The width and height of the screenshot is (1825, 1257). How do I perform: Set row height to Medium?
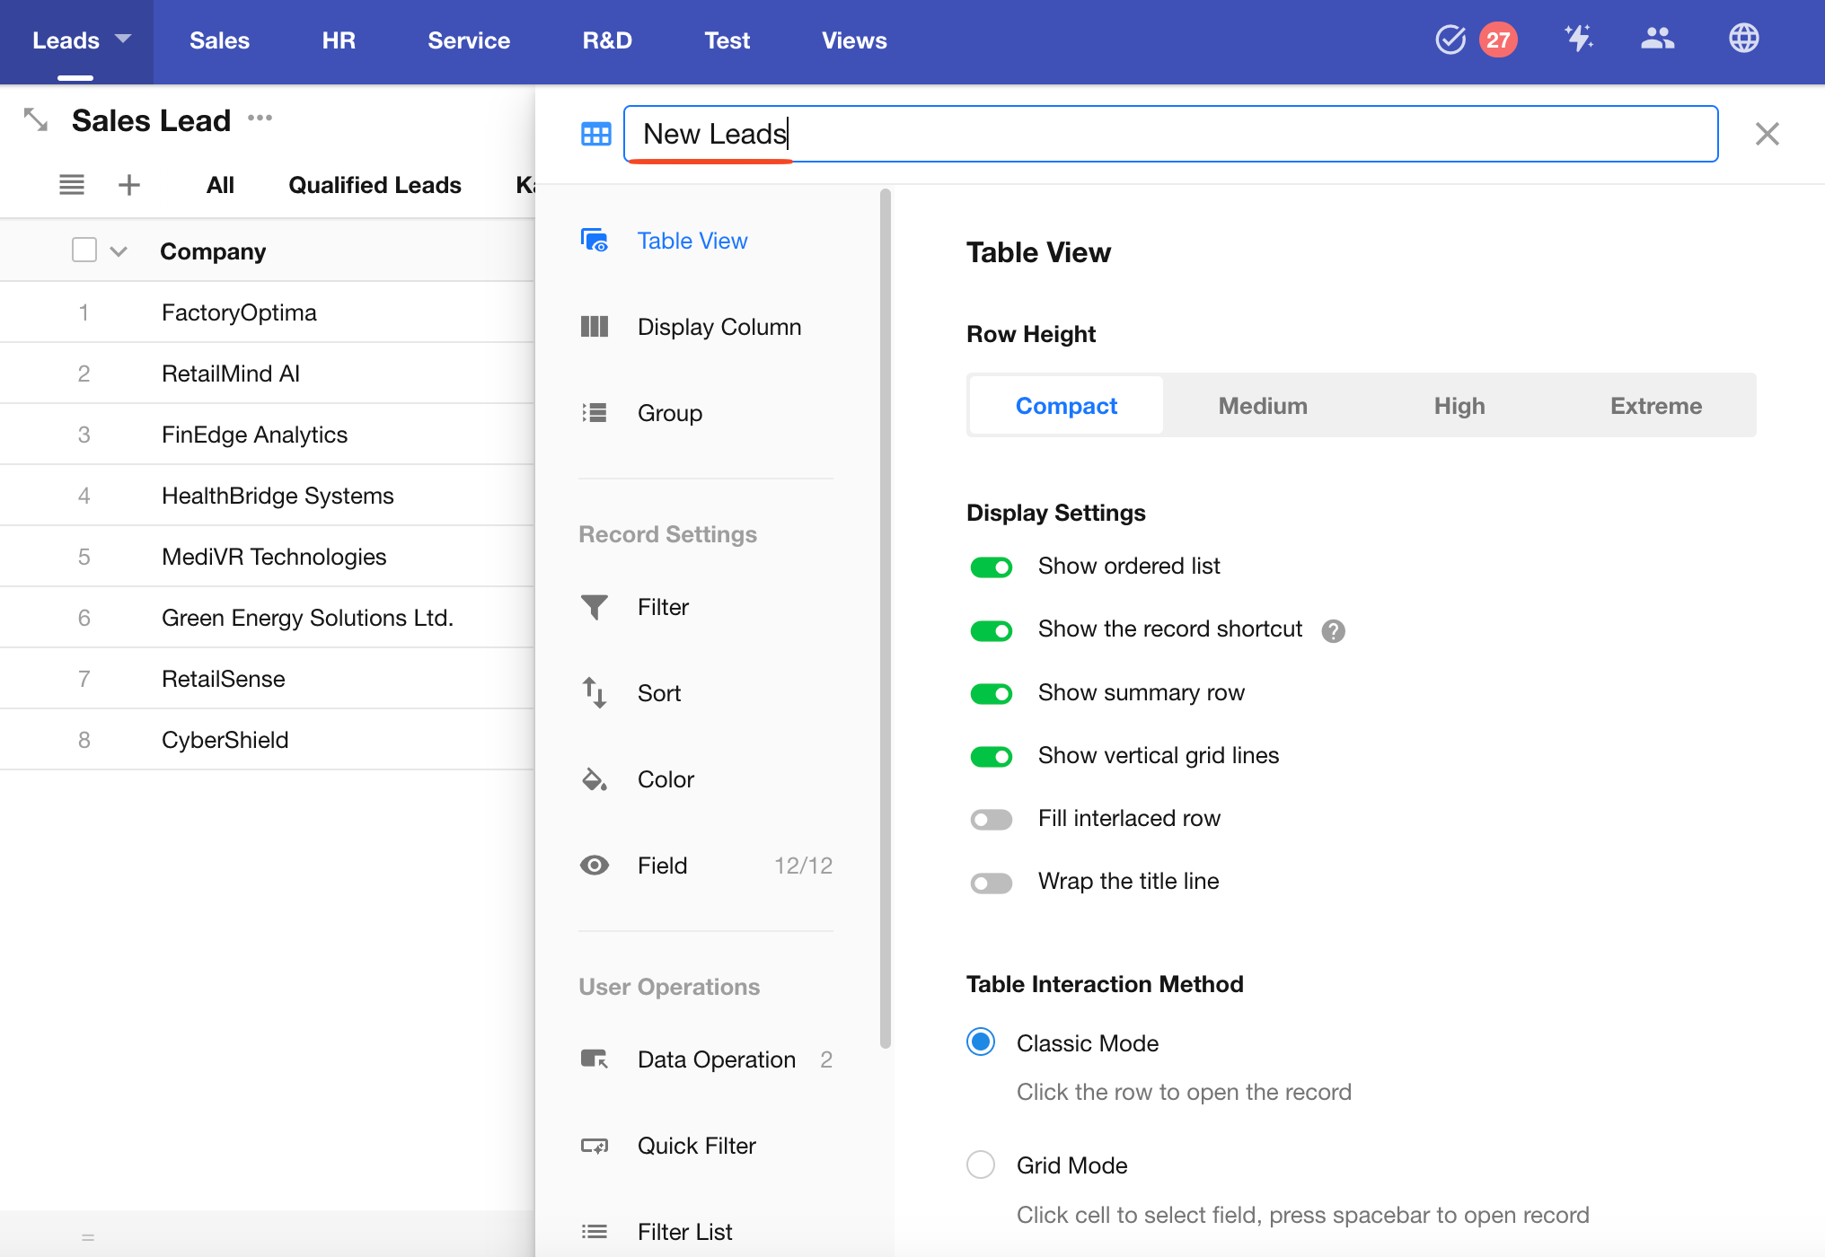pyautogui.click(x=1262, y=406)
